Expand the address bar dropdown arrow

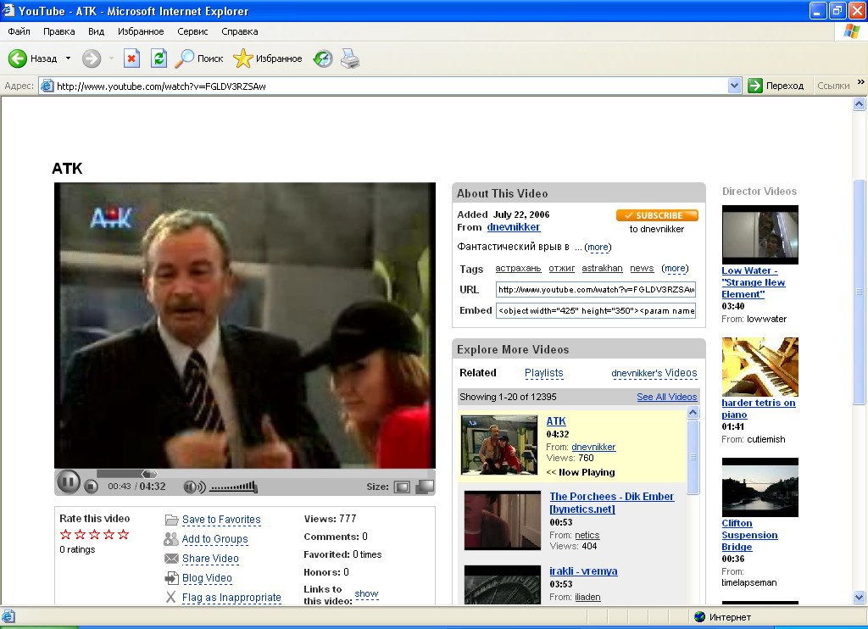tap(735, 86)
